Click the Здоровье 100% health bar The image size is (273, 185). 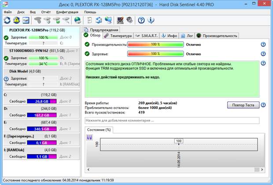click(x=155, y=54)
